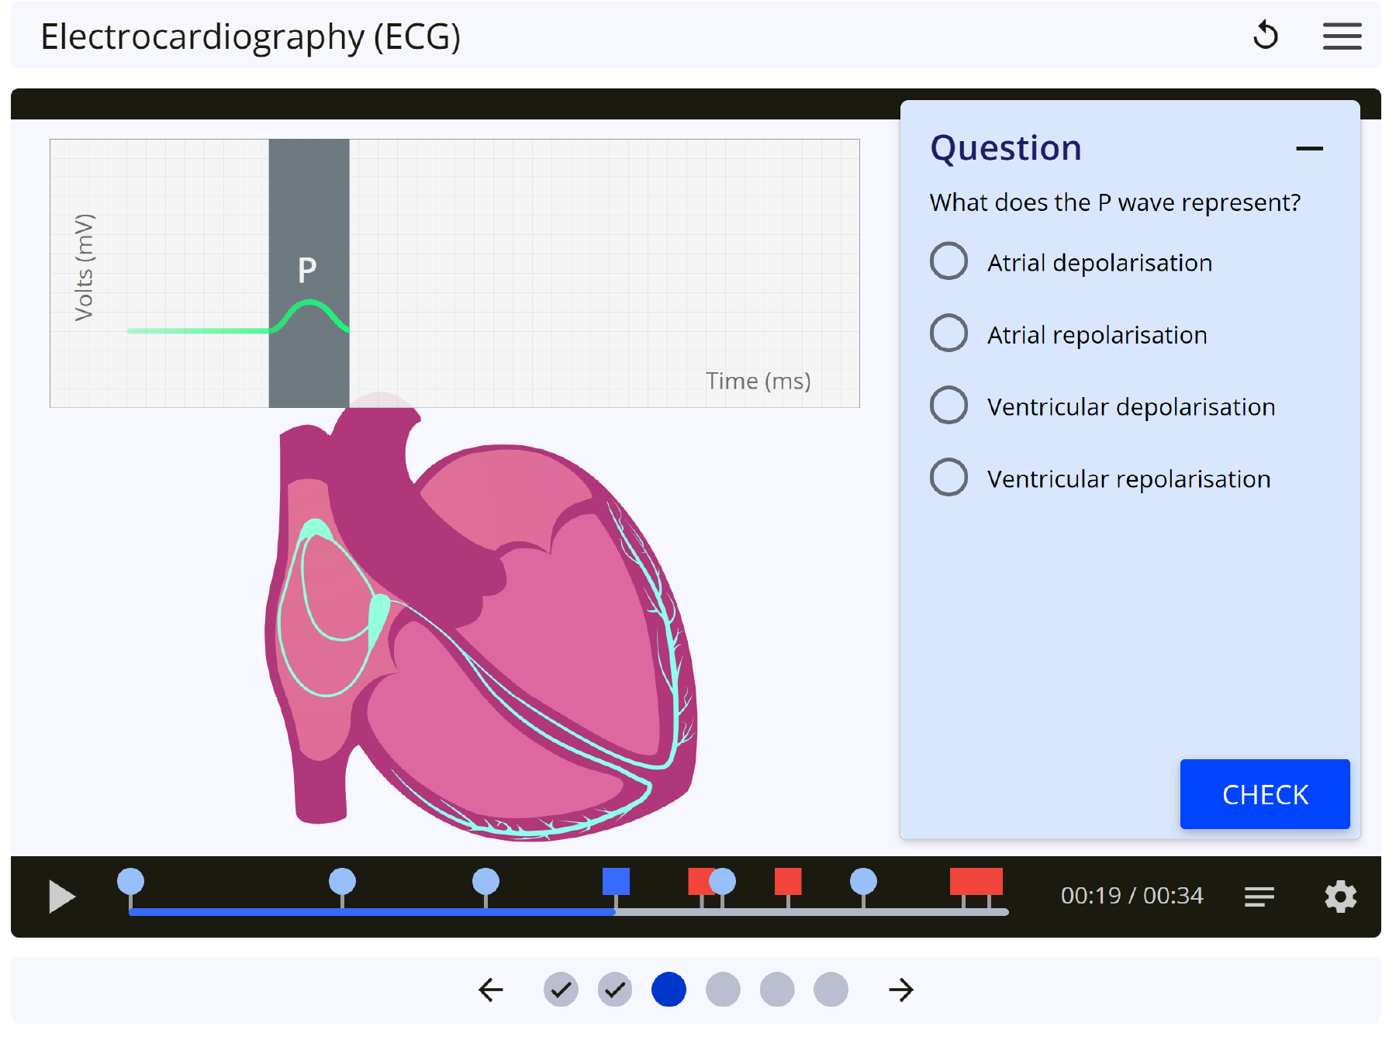The width and height of the screenshot is (1396, 1047).
Task: Jump to fourth step dot
Action: coord(723,990)
